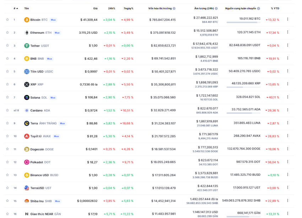Show info for circulating supply column
This screenshot has height=218, width=302.
pyautogui.click(x=258, y=9)
